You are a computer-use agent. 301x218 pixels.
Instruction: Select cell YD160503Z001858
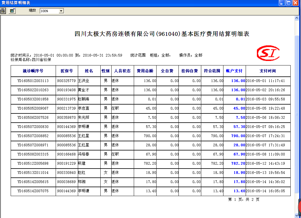tap(33, 99)
